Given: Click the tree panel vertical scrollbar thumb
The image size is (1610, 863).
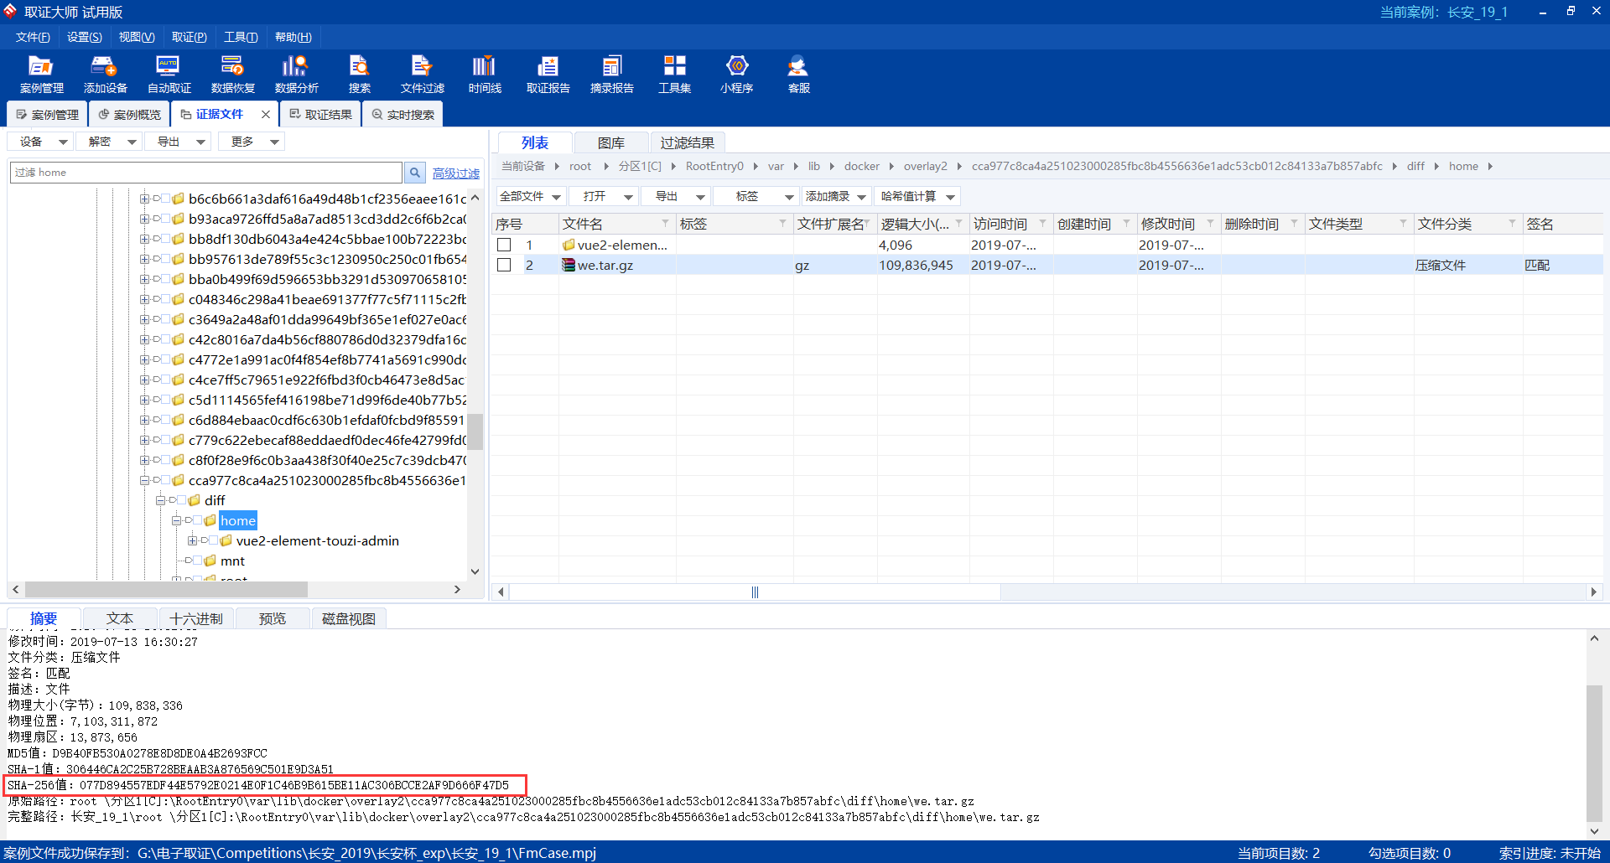Looking at the screenshot, I should (x=475, y=431).
